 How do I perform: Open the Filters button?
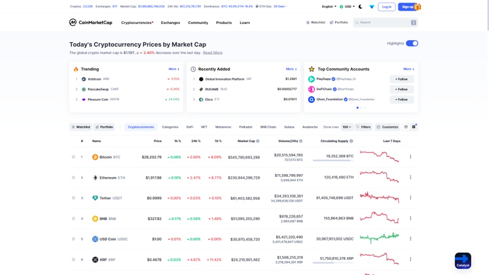point(363,127)
